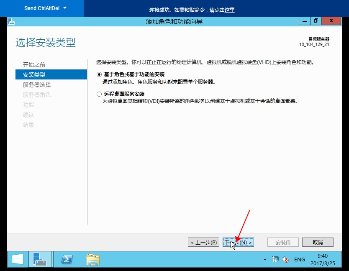This screenshot has height=271, width=349.
Task: Open the 服务器选择 wizard step
Action: 37,85
